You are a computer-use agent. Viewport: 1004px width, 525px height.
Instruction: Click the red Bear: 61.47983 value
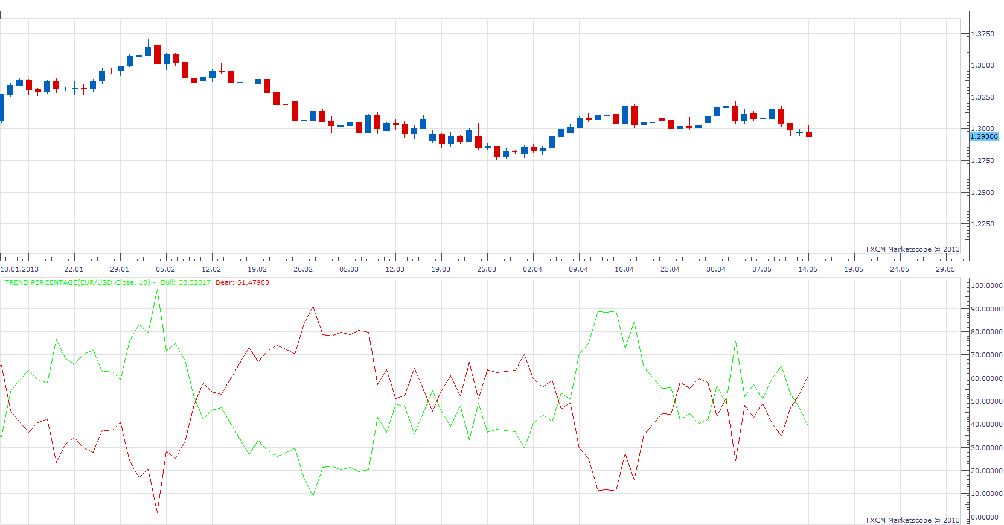(242, 282)
